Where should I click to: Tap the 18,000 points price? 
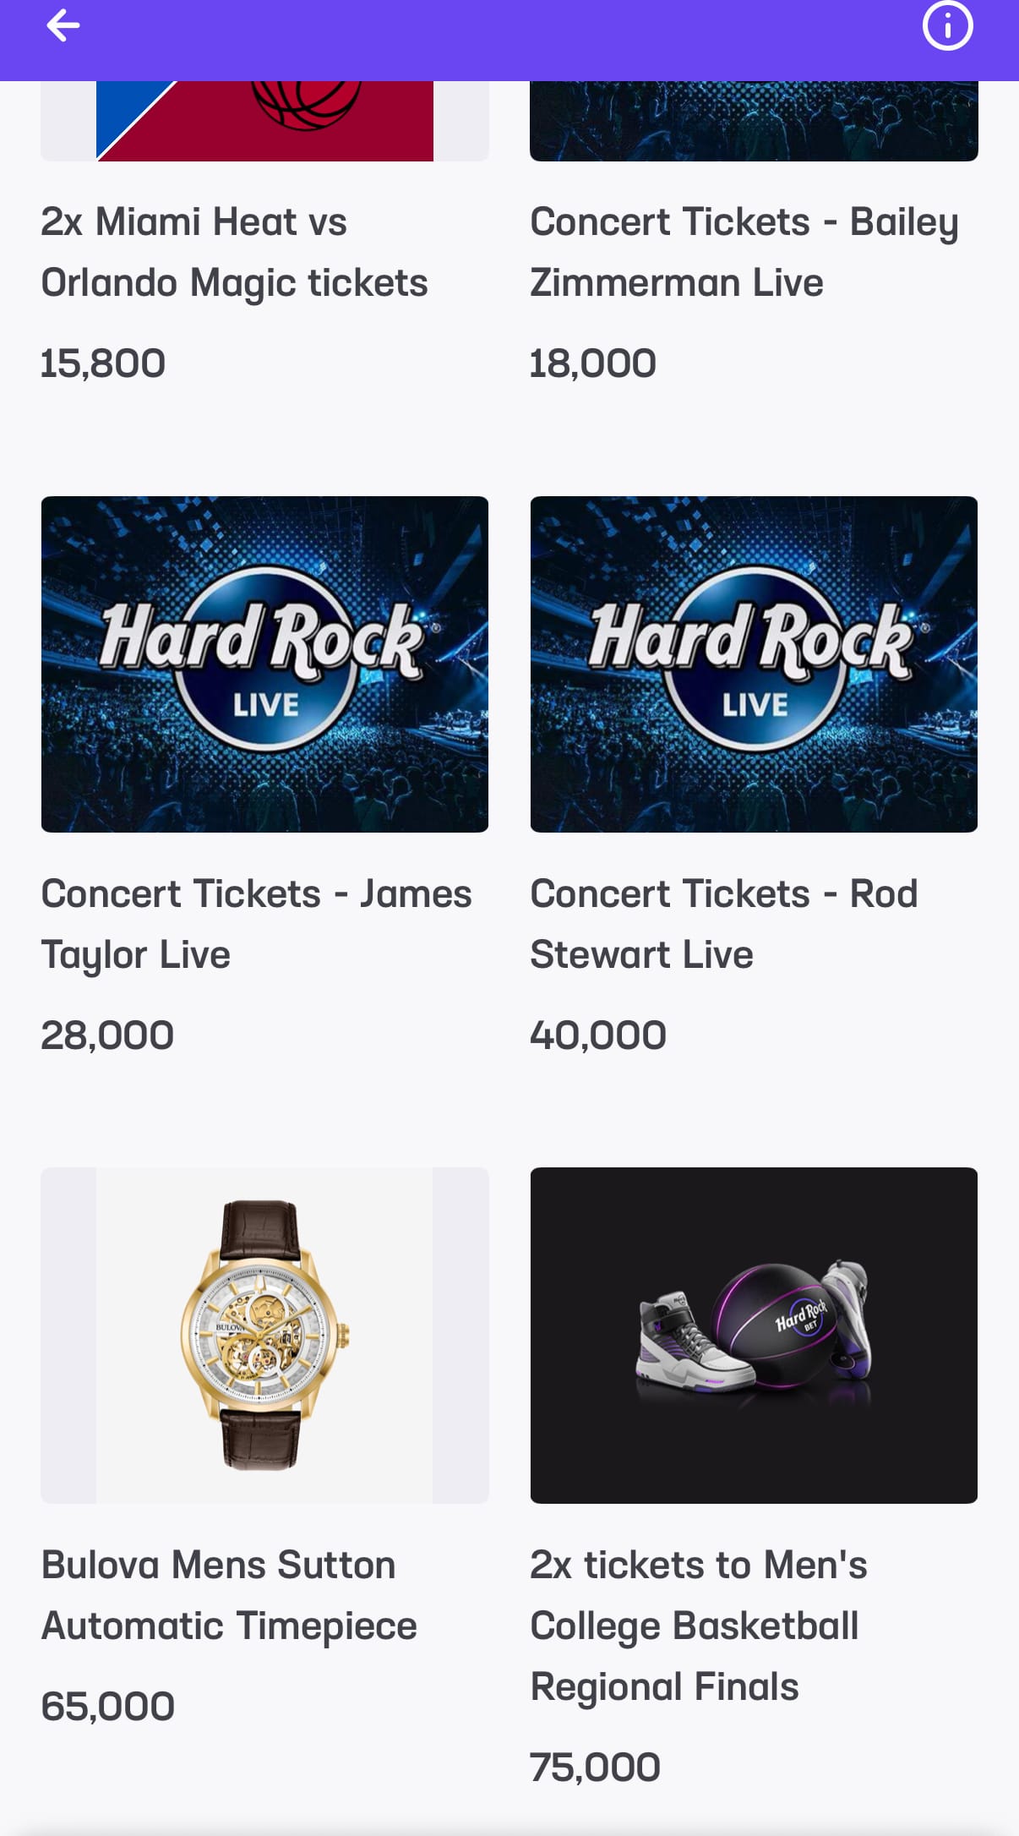(592, 363)
